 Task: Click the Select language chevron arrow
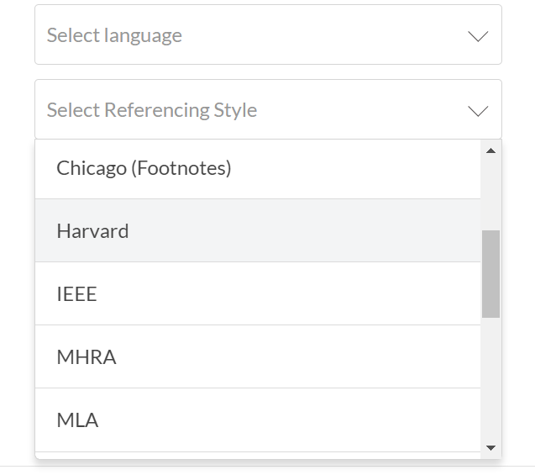tap(478, 36)
